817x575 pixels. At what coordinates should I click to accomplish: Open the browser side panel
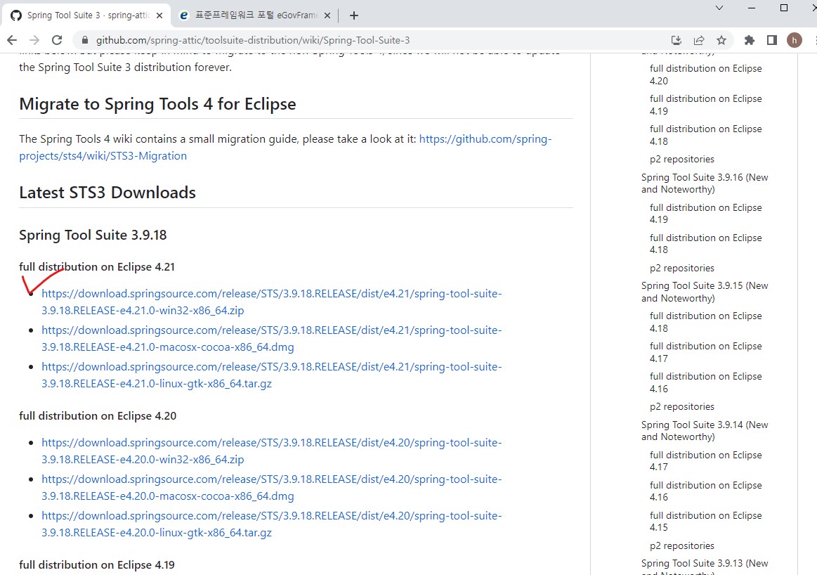pos(772,40)
